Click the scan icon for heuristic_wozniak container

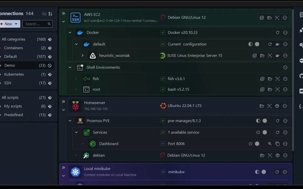270,56
